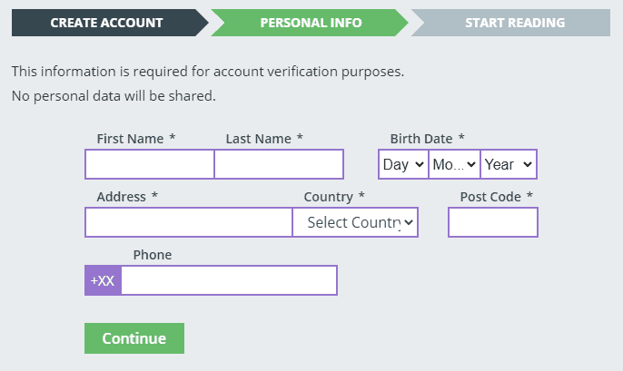The width and height of the screenshot is (623, 371).
Task: Jump to the Start Reading step
Action: click(512, 23)
